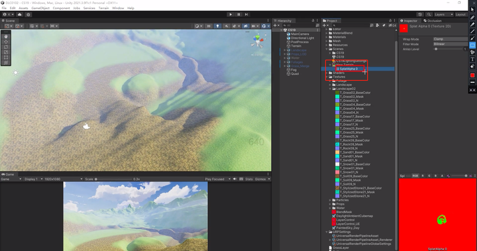Select the Directional Light object

point(302,38)
